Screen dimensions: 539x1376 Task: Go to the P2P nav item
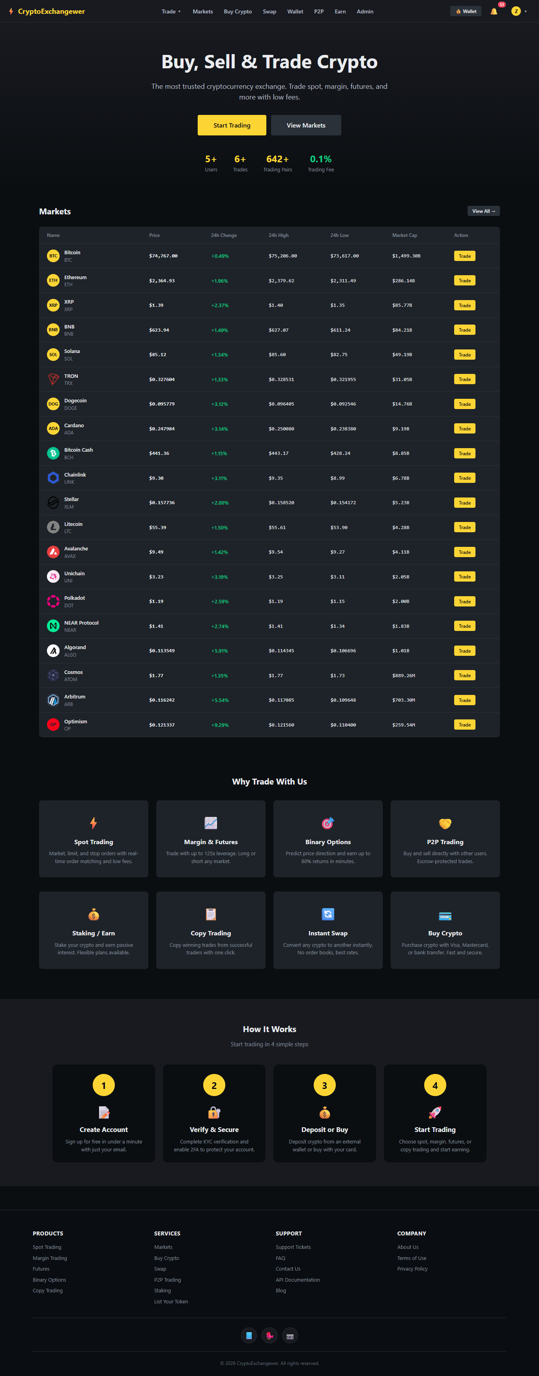point(318,12)
